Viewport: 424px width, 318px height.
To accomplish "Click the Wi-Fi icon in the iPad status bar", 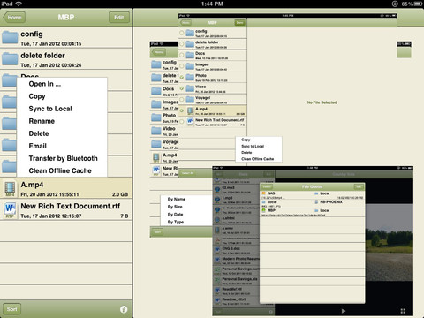I will [x=19, y=4].
